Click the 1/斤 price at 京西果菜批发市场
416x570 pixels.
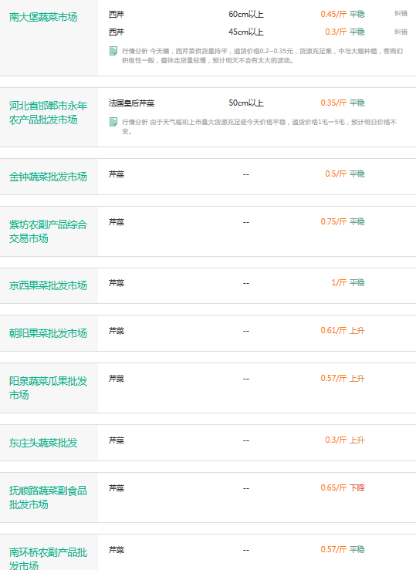pyautogui.click(x=339, y=282)
